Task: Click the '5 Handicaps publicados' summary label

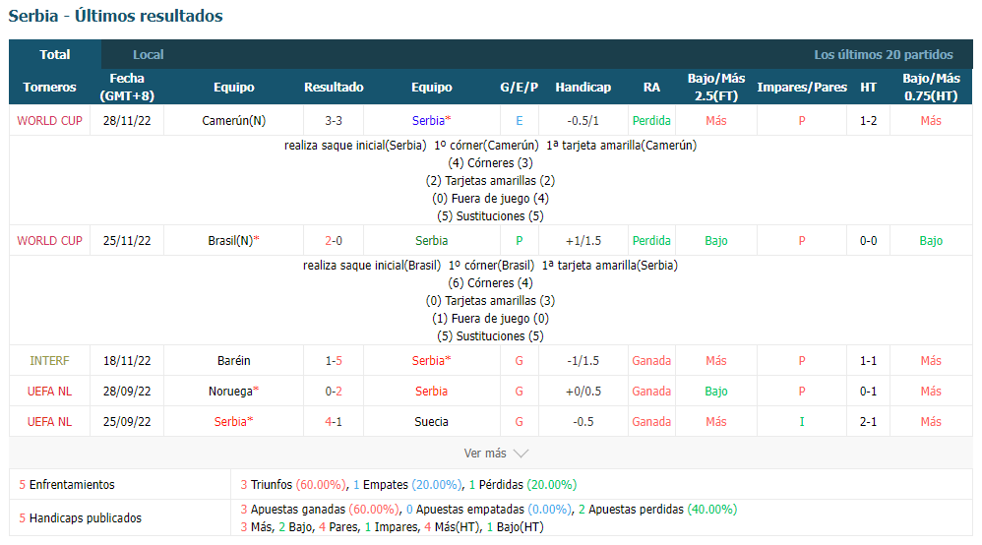Action: click(x=80, y=518)
